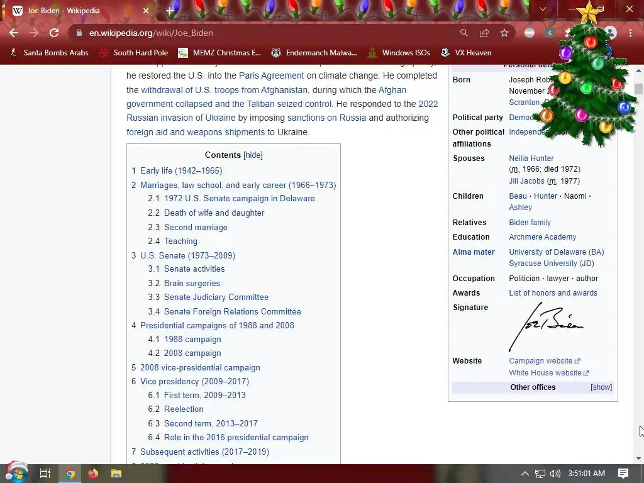The width and height of the screenshot is (644, 483).
Task: Go to 6.2 Reelection section
Action: click(x=184, y=409)
